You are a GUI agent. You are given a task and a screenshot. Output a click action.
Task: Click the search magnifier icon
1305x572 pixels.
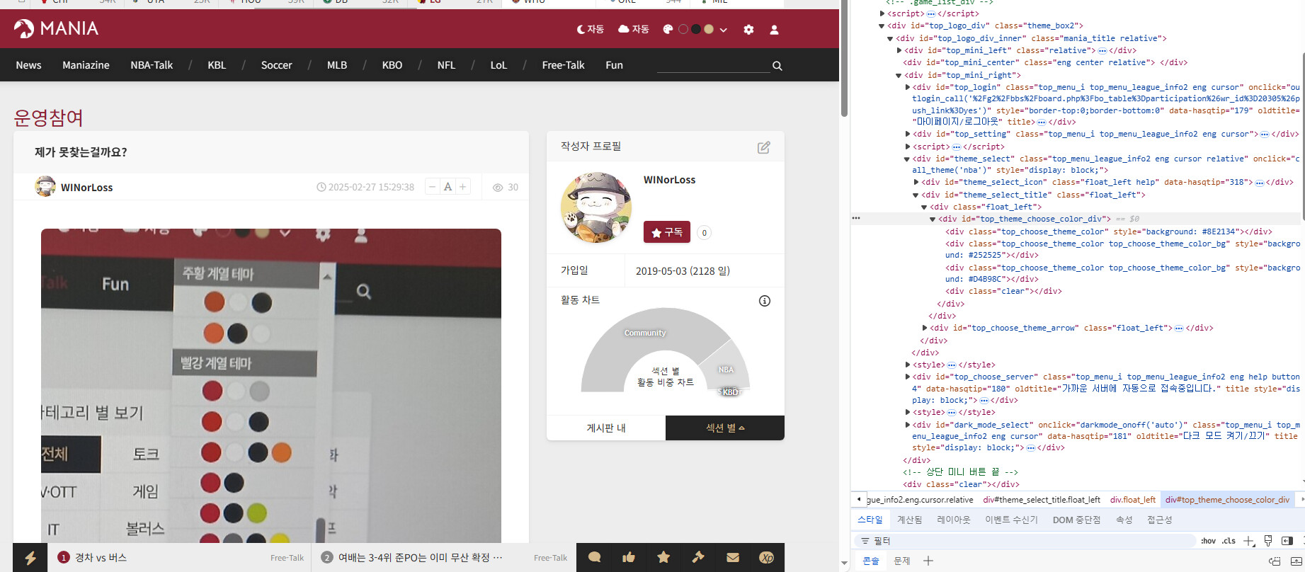tap(777, 66)
